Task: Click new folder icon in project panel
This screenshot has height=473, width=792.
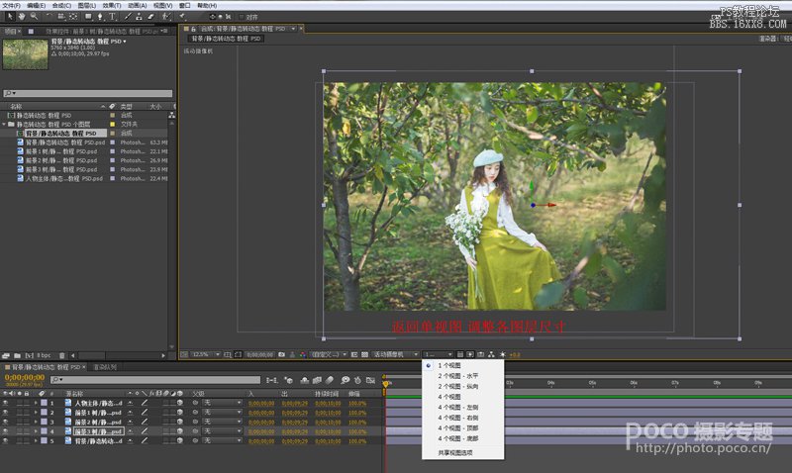Action: click(x=17, y=355)
